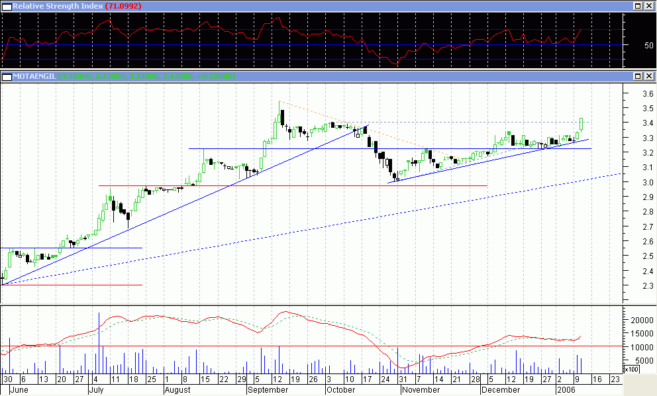Click the 50 level label on RSI axis
This screenshot has height=396, width=657.
click(648, 45)
